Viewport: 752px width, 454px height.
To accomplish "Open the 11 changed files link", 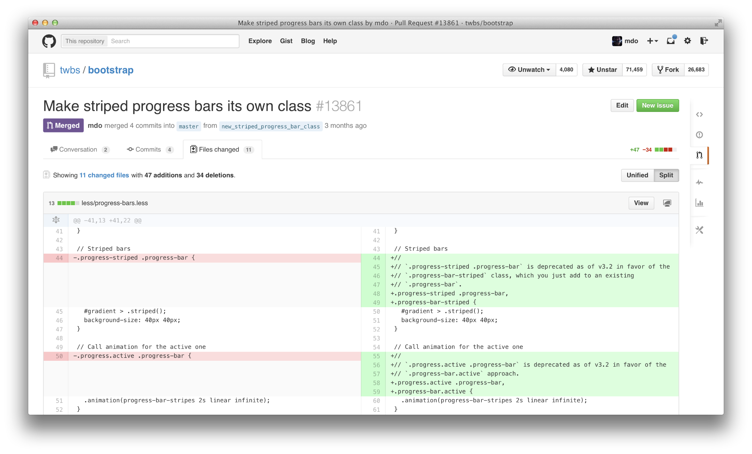I will (104, 175).
